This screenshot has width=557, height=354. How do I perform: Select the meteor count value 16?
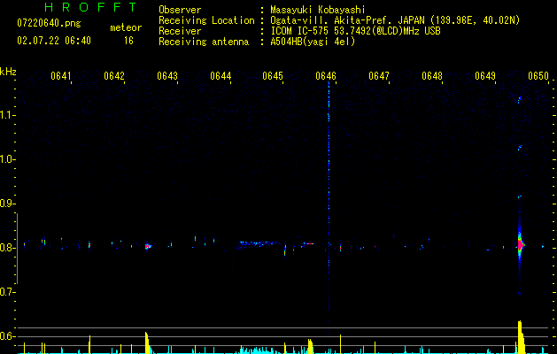(128, 41)
